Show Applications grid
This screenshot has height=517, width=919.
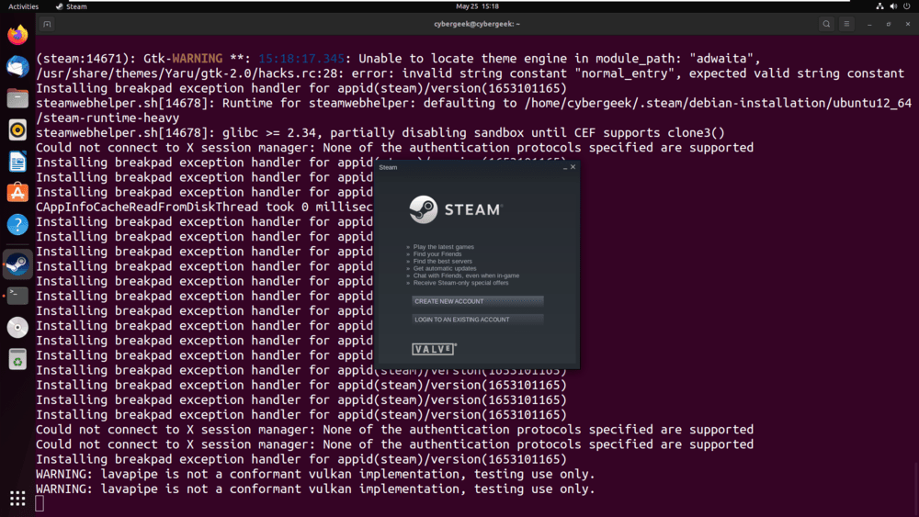(x=17, y=498)
